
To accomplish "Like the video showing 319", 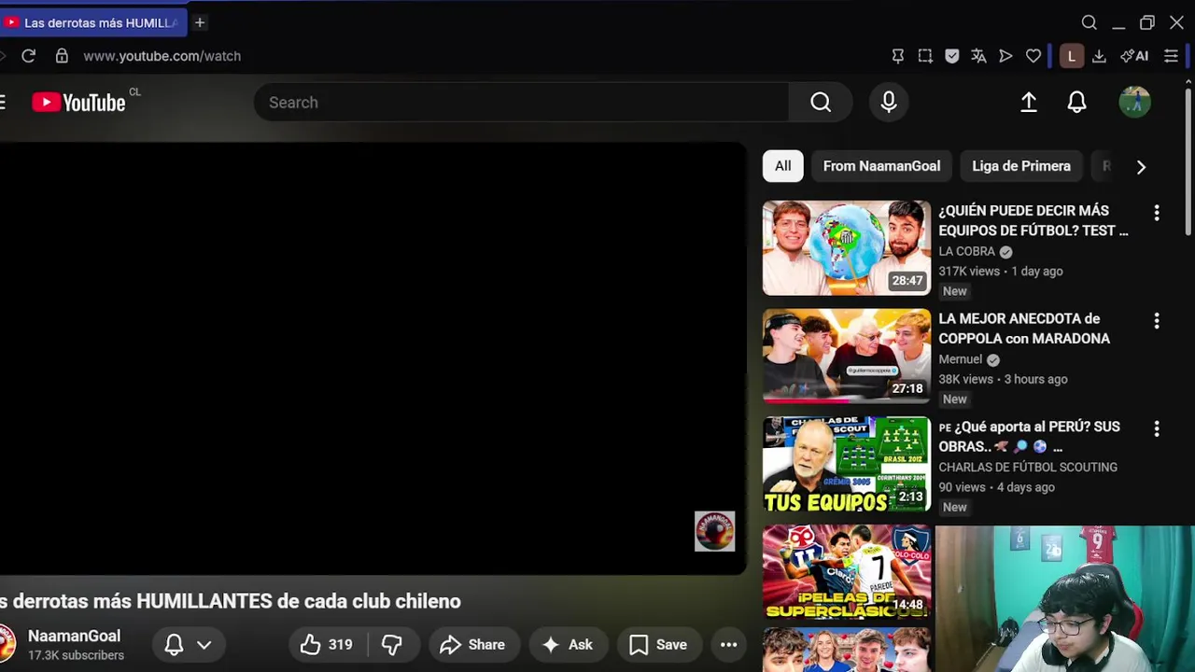I will tap(326, 644).
